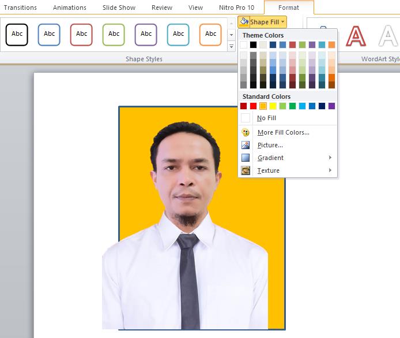Apply the orange outlined Abc shape style

[x=211, y=35]
